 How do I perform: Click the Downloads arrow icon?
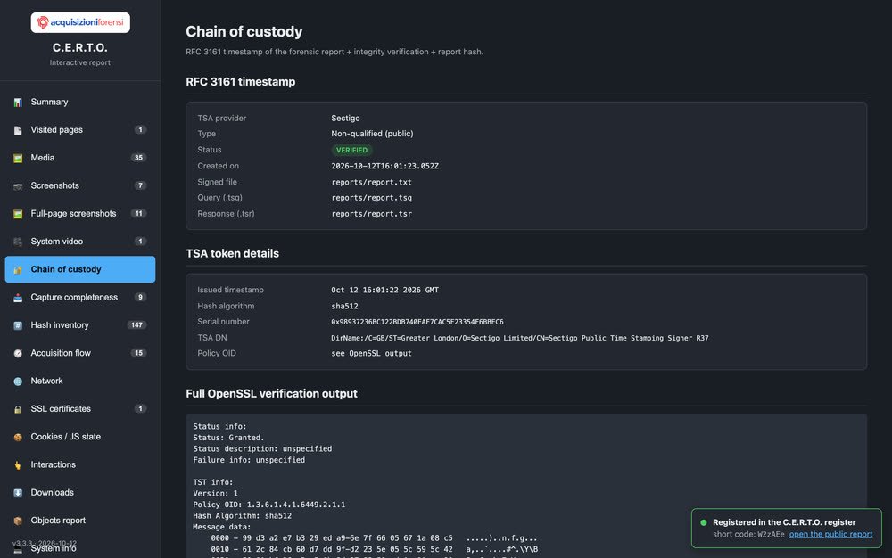pos(18,493)
